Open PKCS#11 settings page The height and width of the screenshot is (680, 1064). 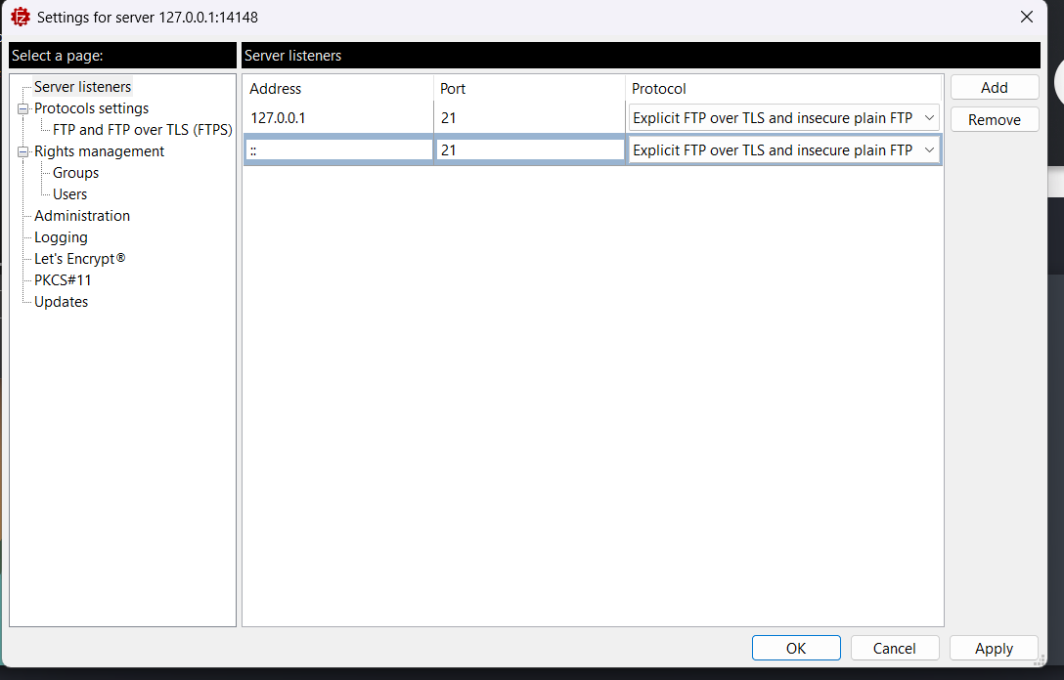coord(63,280)
